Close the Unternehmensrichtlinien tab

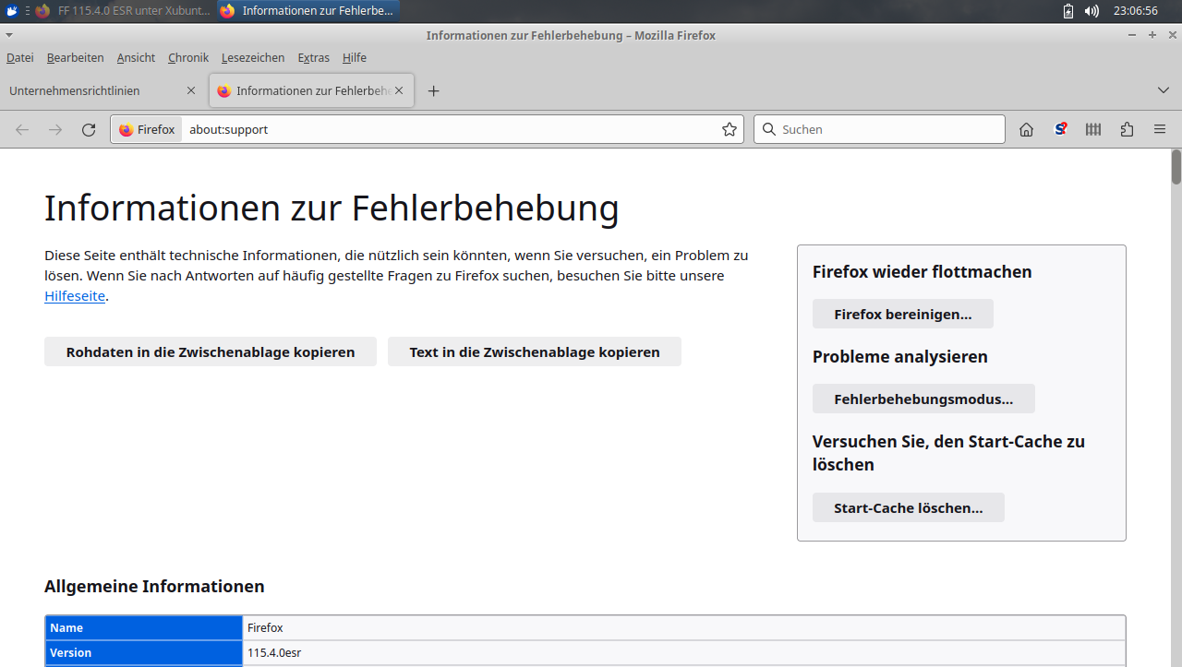click(191, 91)
